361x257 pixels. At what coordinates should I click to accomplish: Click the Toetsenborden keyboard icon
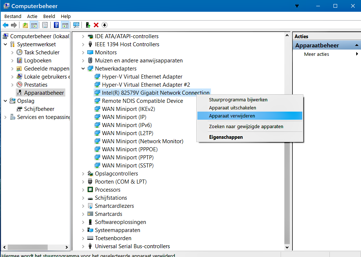coord(90,238)
